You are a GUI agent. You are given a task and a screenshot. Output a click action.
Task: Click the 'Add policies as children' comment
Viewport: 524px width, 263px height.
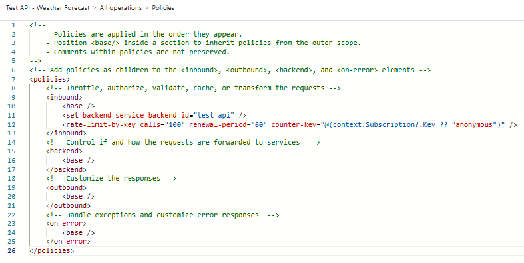pyautogui.click(x=230, y=70)
